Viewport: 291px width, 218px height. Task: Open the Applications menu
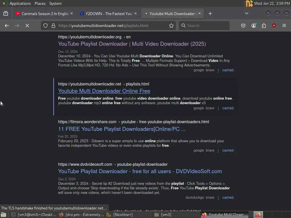(20, 3)
